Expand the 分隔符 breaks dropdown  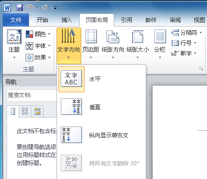pos(186,33)
